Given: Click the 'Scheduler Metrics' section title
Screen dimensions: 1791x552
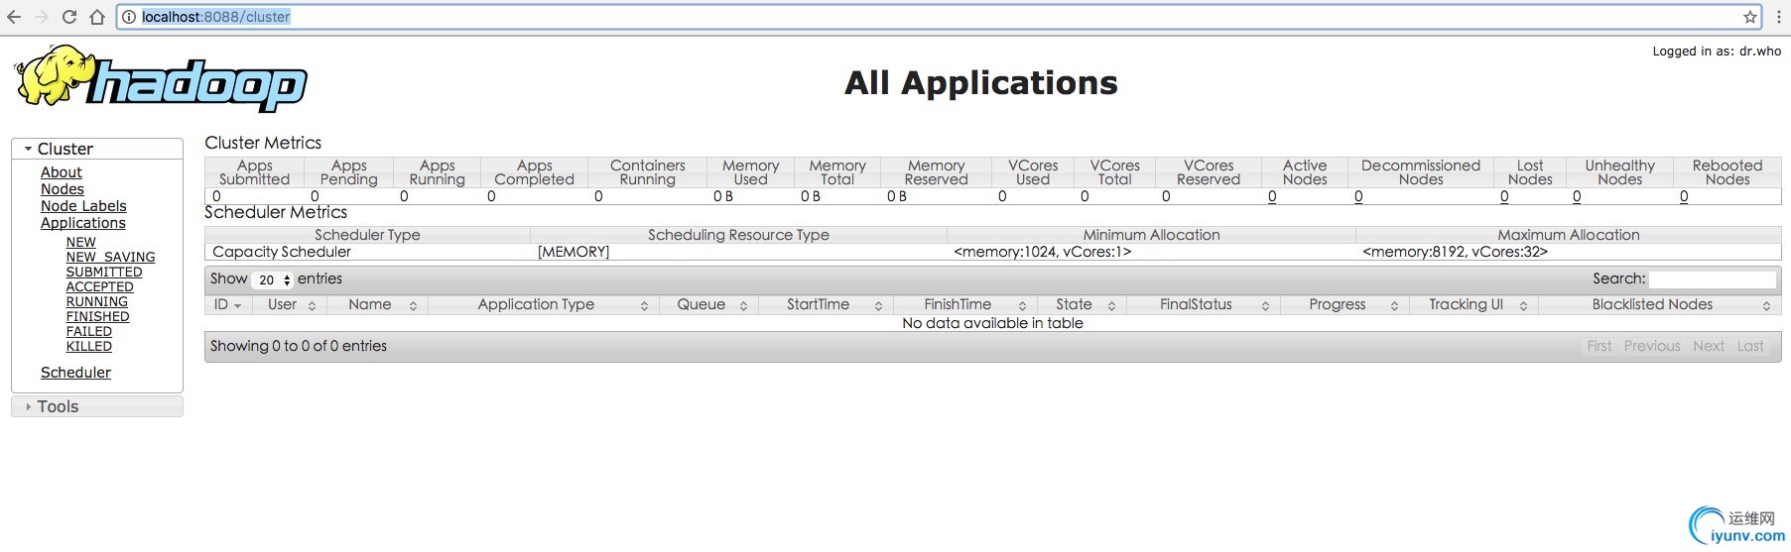Looking at the screenshot, I should pos(276,212).
